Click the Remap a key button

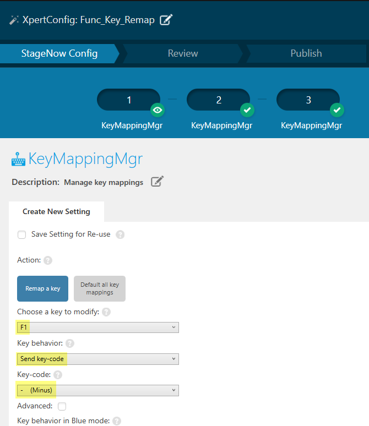[x=43, y=288]
